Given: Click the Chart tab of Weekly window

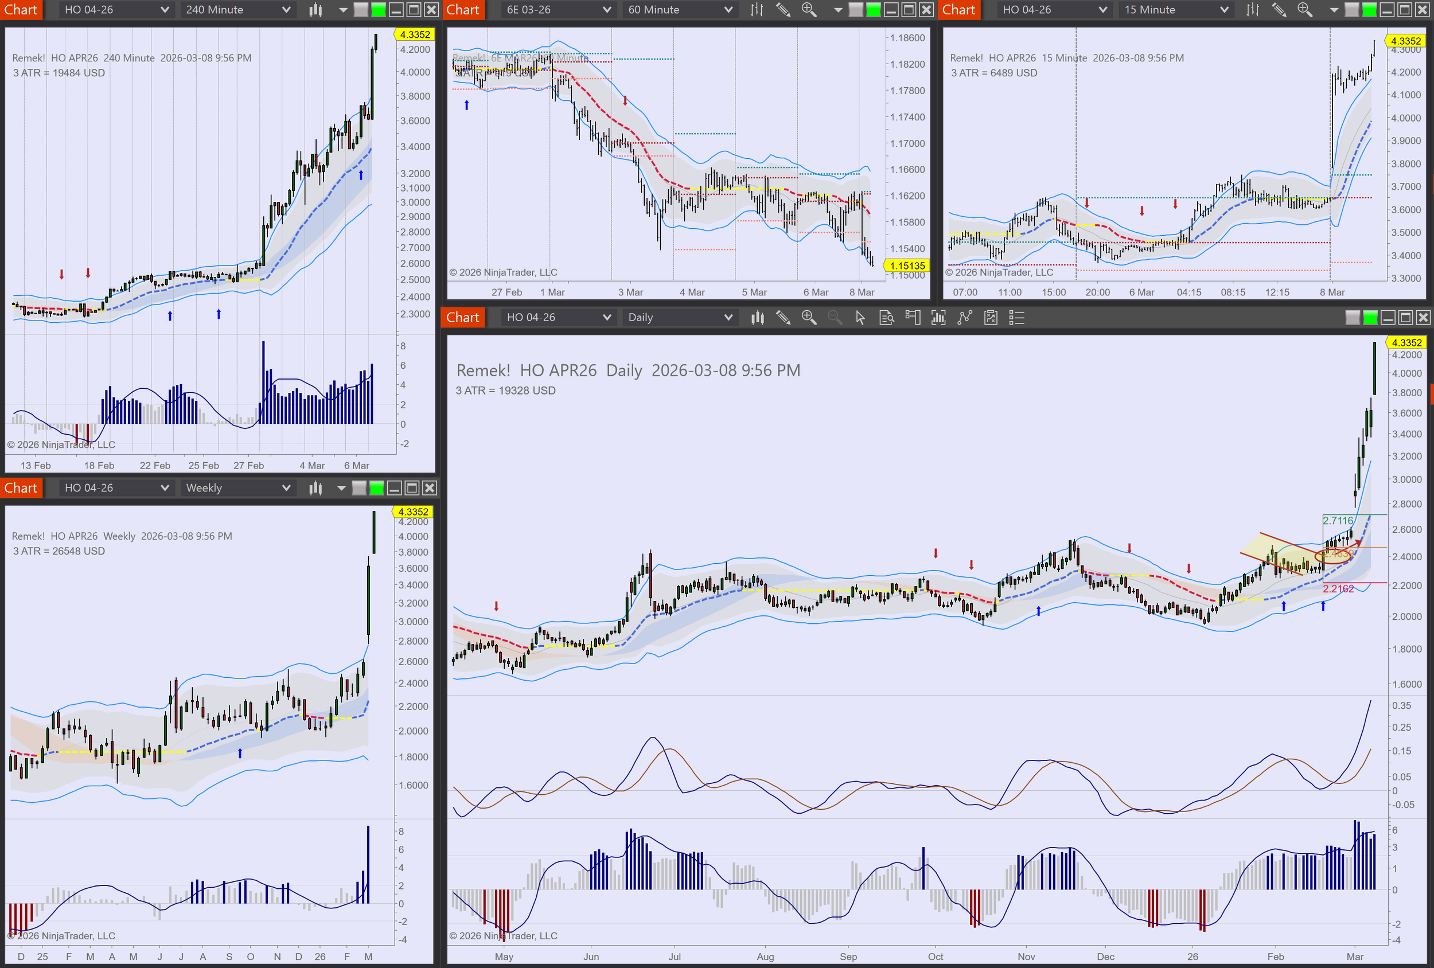Looking at the screenshot, I should (x=21, y=488).
